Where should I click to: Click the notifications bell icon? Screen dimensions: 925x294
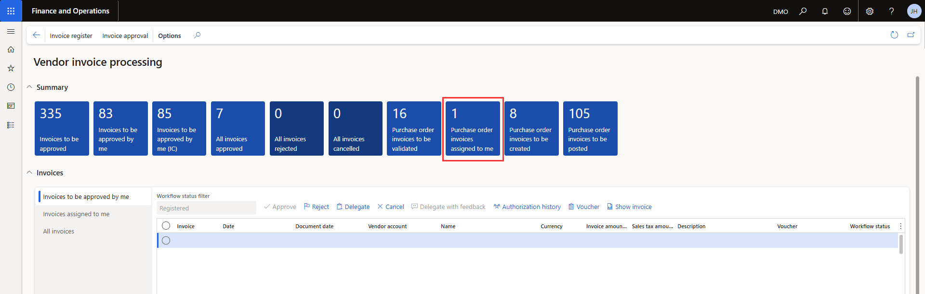(x=825, y=11)
